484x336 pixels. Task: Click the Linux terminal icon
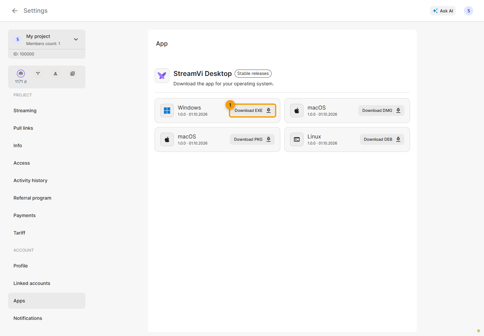click(x=297, y=139)
